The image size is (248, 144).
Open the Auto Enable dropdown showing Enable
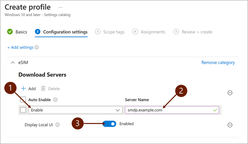point(76,110)
